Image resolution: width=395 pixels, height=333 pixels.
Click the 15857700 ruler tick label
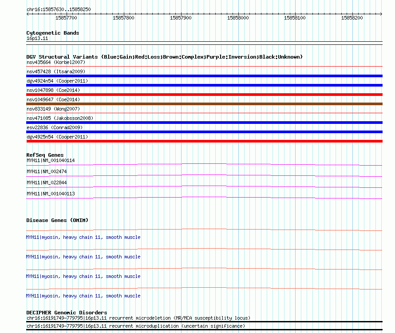point(66,18)
